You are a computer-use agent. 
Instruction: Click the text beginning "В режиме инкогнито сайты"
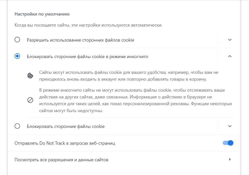pos(128,90)
